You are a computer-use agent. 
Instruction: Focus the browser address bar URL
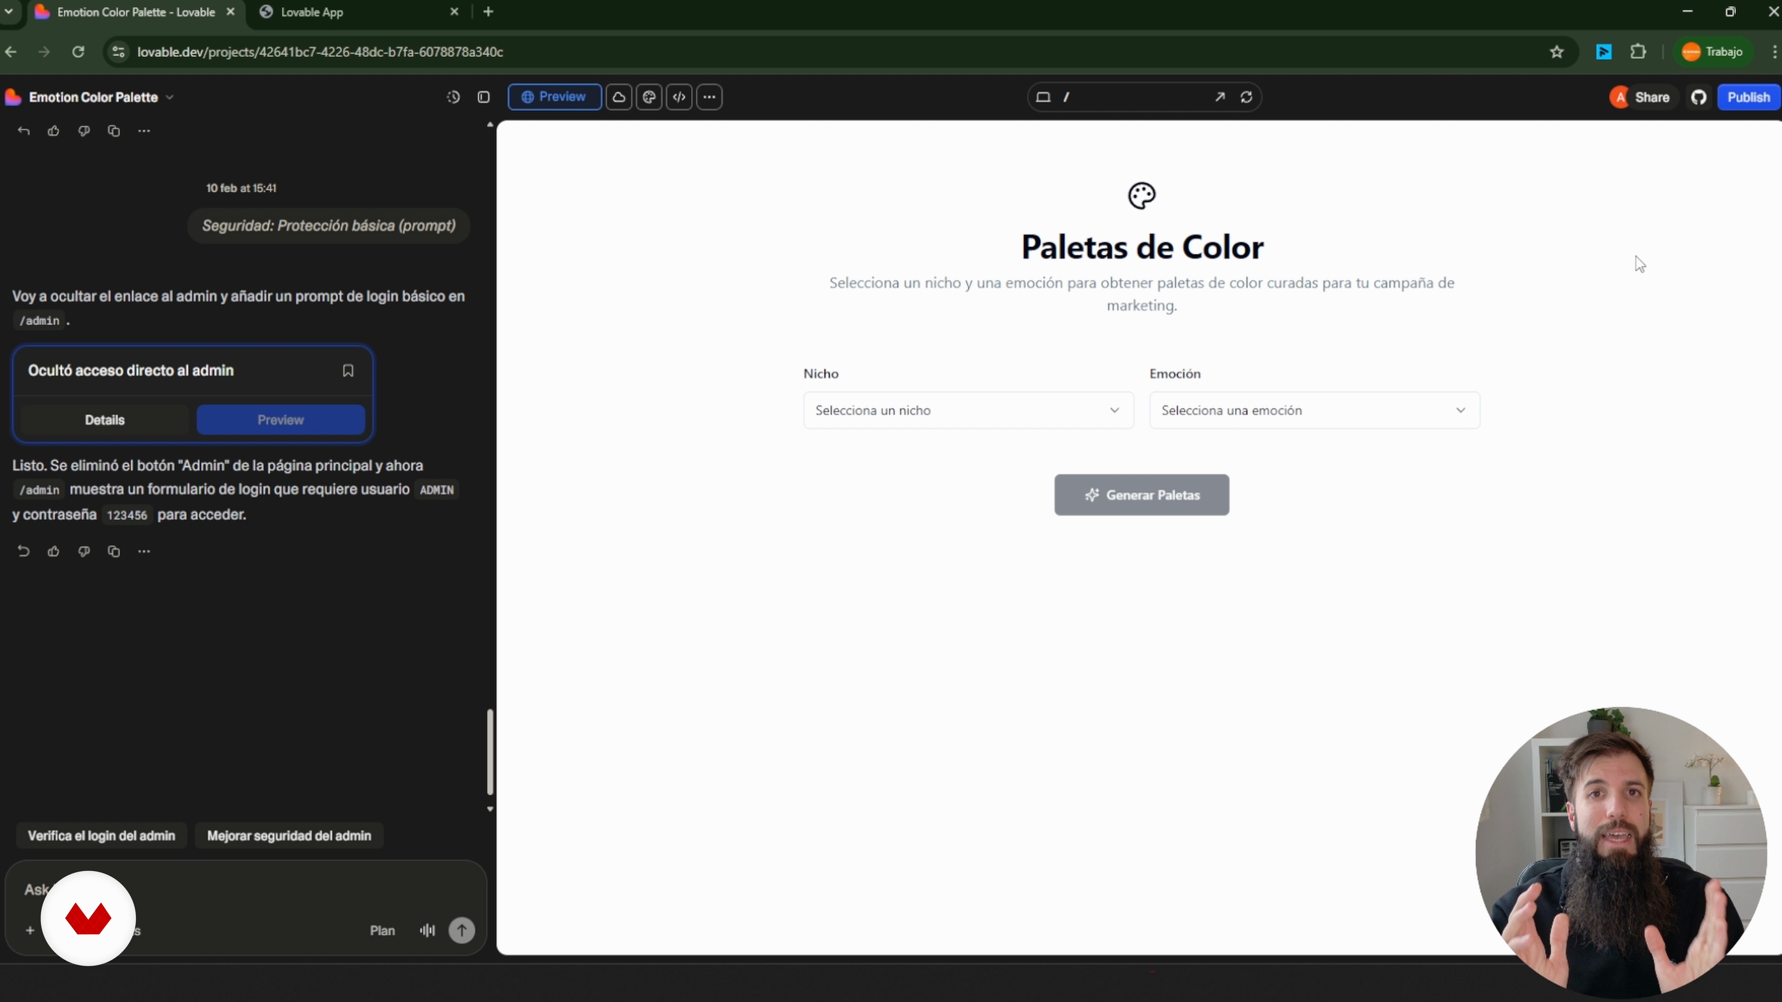point(320,52)
